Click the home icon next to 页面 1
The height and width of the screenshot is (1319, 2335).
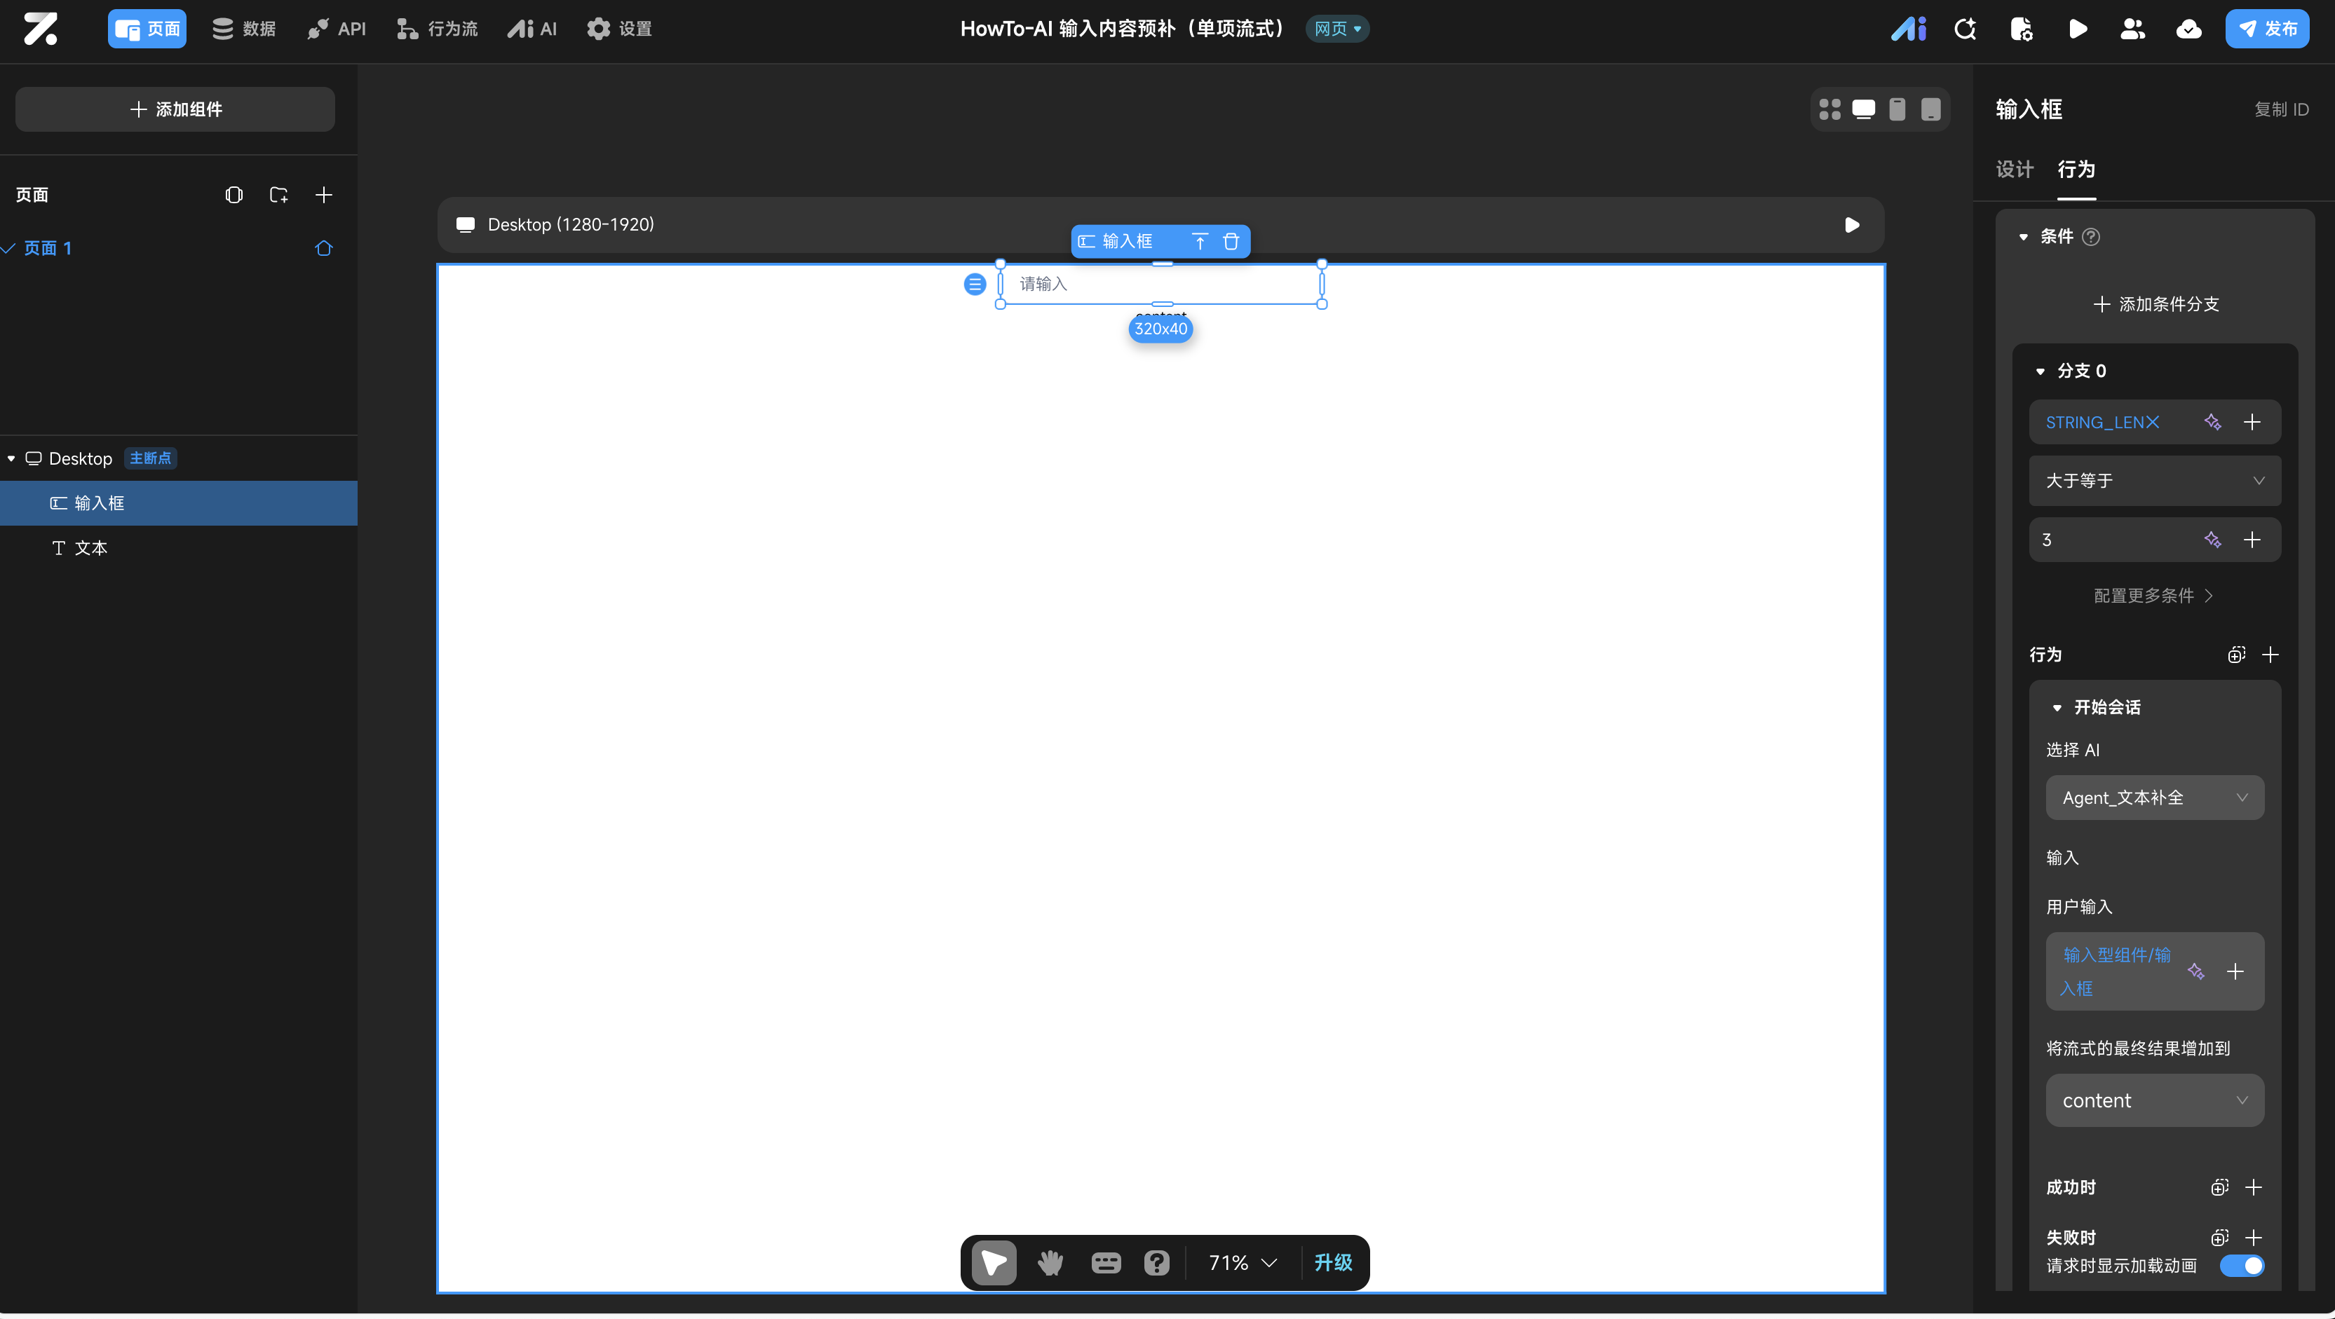pos(323,248)
